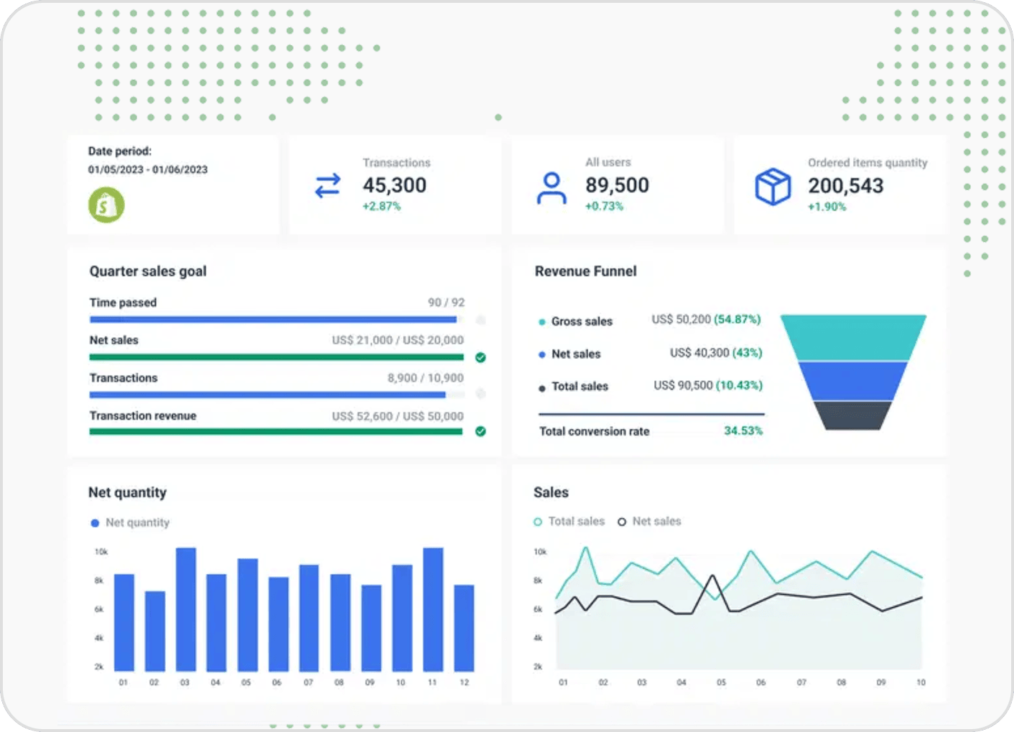Click the bar for month 03
Image resolution: width=1014 pixels, height=732 pixels.
click(186, 609)
